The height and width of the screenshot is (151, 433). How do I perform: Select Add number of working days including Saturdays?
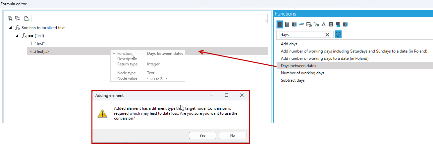coord(354,51)
